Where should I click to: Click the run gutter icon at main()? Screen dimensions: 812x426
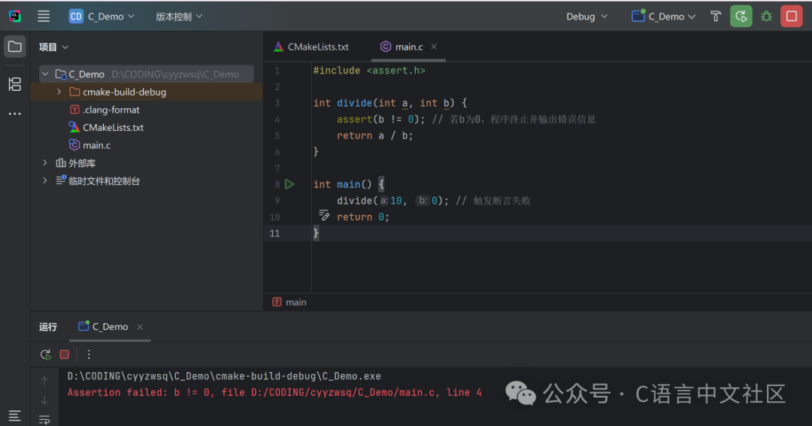point(289,184)
